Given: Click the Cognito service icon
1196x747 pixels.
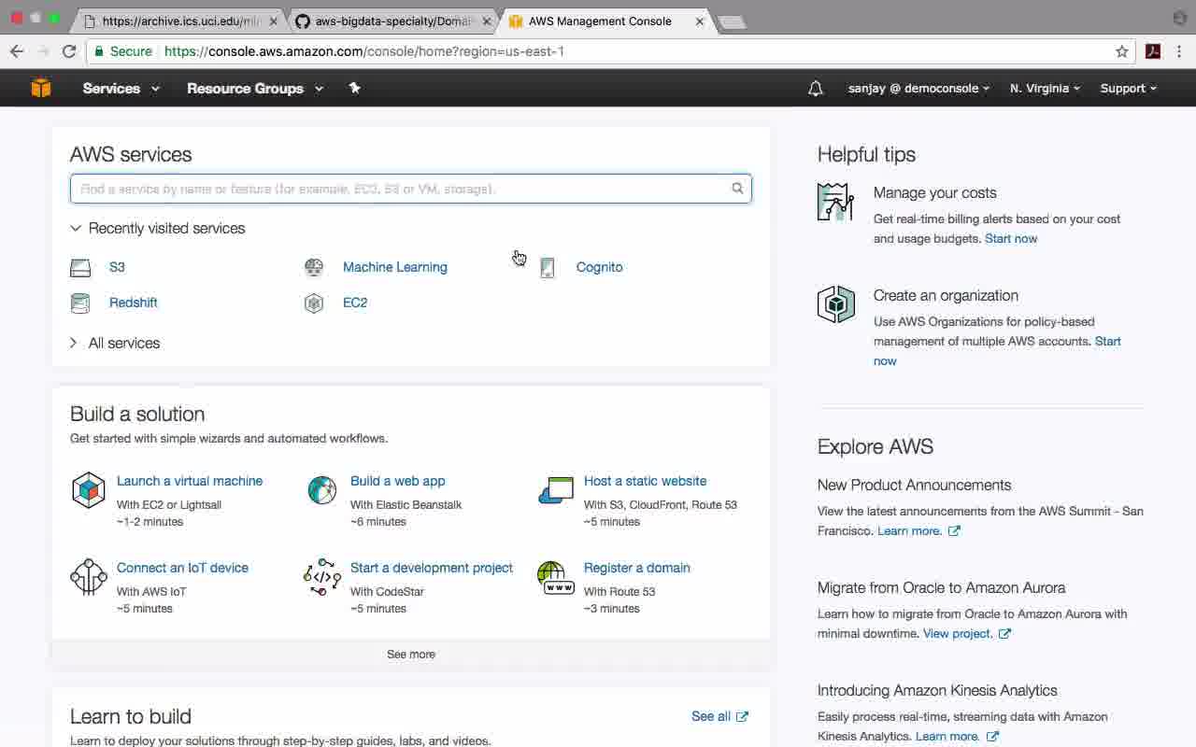Looking at the screenshot, I should pos(548,268).
